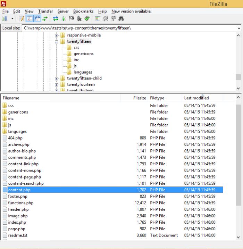The width and height of the screenshot is (243, 249).
Task: Select page.php file
Action: (112, 229)
